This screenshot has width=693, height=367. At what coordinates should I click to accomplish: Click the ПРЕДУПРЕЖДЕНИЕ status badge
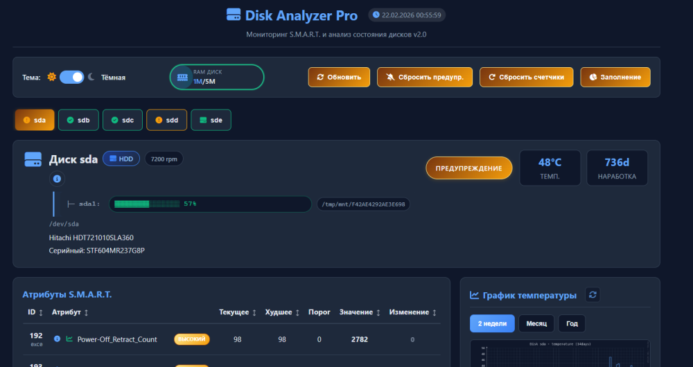pyautogui.click(x=468, y=168)
